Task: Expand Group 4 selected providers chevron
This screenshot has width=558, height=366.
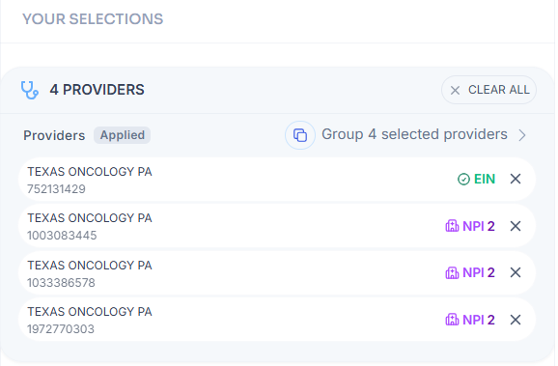Action: point(522,135)
